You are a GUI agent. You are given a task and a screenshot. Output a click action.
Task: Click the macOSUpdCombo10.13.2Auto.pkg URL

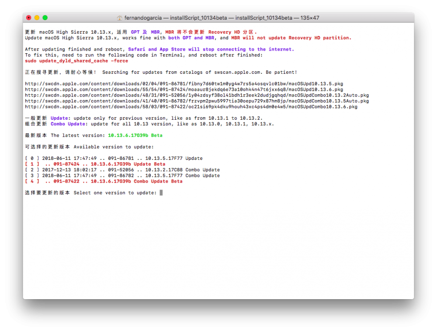click(x=197, y=95)
